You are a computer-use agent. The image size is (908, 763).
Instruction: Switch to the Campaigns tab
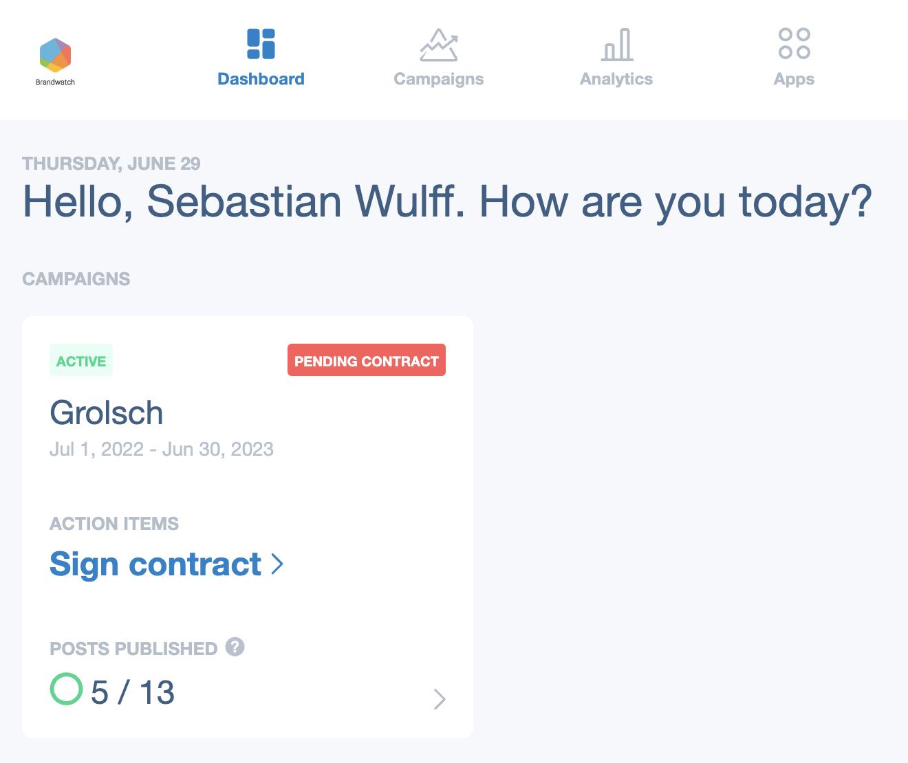[439, 79]
